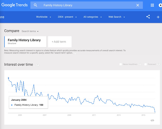The width and height of the screenshot is (162, 129).
Task: Open the Worldwide region dropdown
Action: point(44,17)
